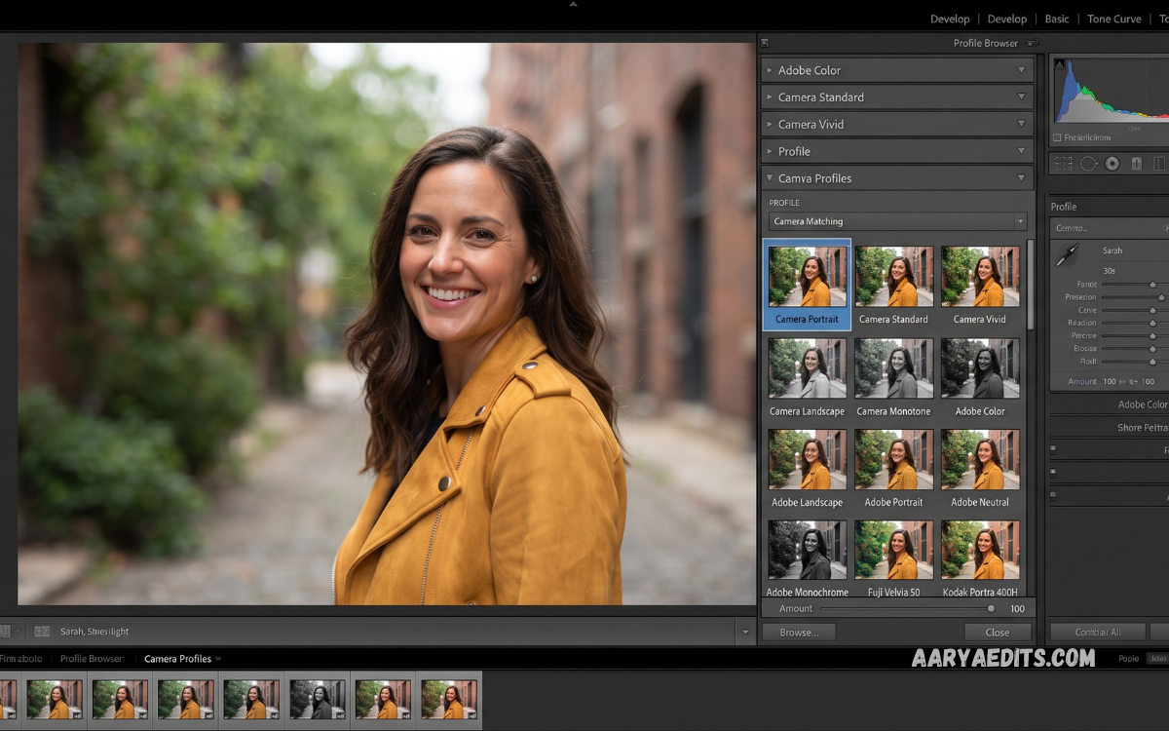The height and width of the screenshot is (731, 1169).
Task: Open the Basic tab at top
Action: 1056,19
